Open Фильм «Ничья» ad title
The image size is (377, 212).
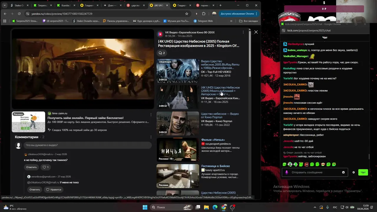point(213,140)
